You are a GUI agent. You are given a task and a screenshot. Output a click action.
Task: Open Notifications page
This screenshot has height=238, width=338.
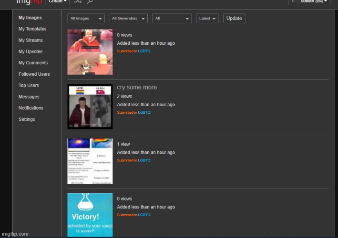tap(31, 108)
